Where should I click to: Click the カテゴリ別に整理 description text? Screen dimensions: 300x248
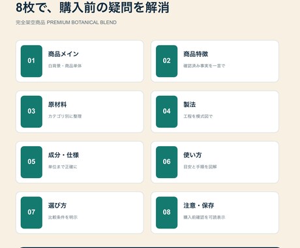65,116
